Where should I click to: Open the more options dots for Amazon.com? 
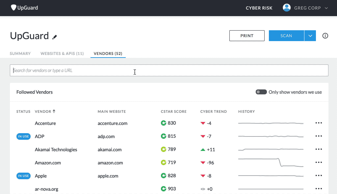click(319, 162)
